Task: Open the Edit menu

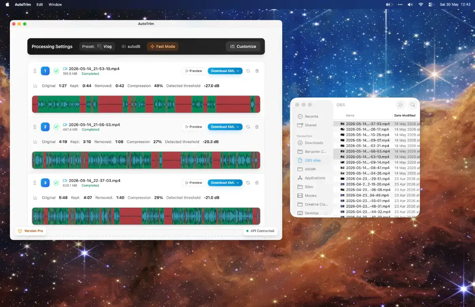Action: click(x=40, y=4)
